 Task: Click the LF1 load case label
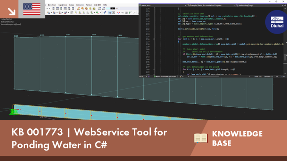tap(117, 8)
